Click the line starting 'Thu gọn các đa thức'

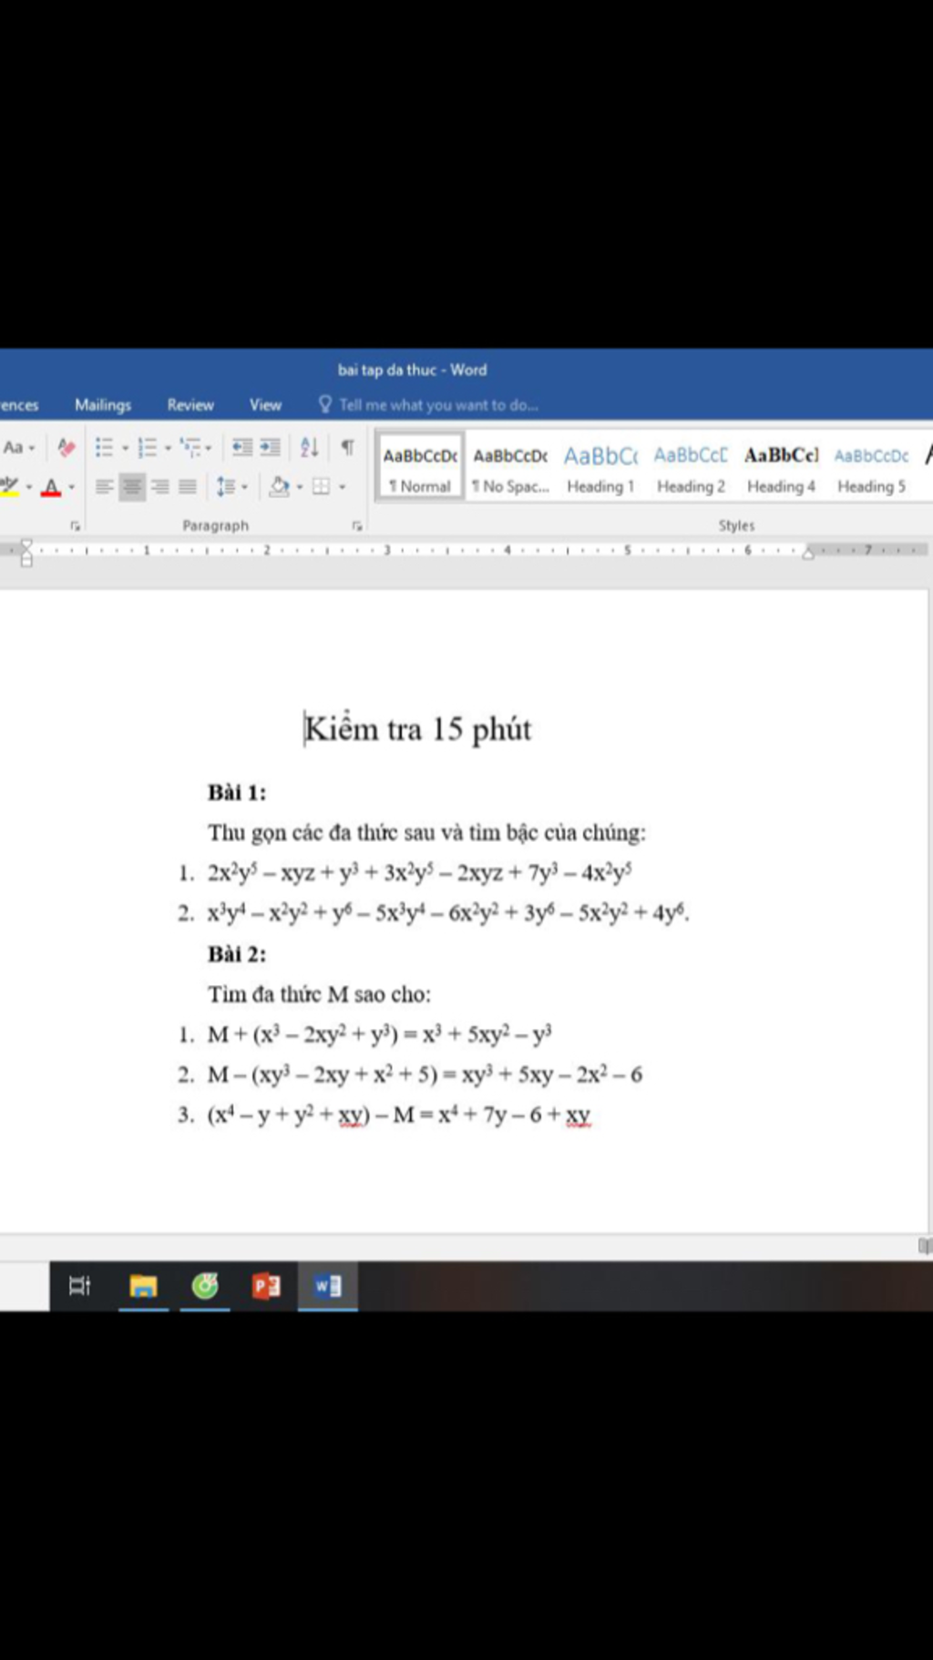pyautogui.click(x=426, y=833)
